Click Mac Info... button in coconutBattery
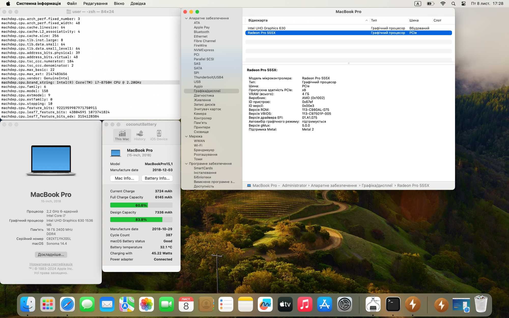Image resolution: width=509 pixels, height=318 pixels. pyautogui.click(x=124, y=178)
